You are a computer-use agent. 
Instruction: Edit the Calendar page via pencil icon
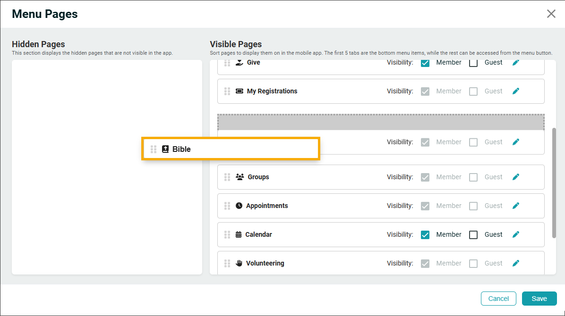(516, 234)
